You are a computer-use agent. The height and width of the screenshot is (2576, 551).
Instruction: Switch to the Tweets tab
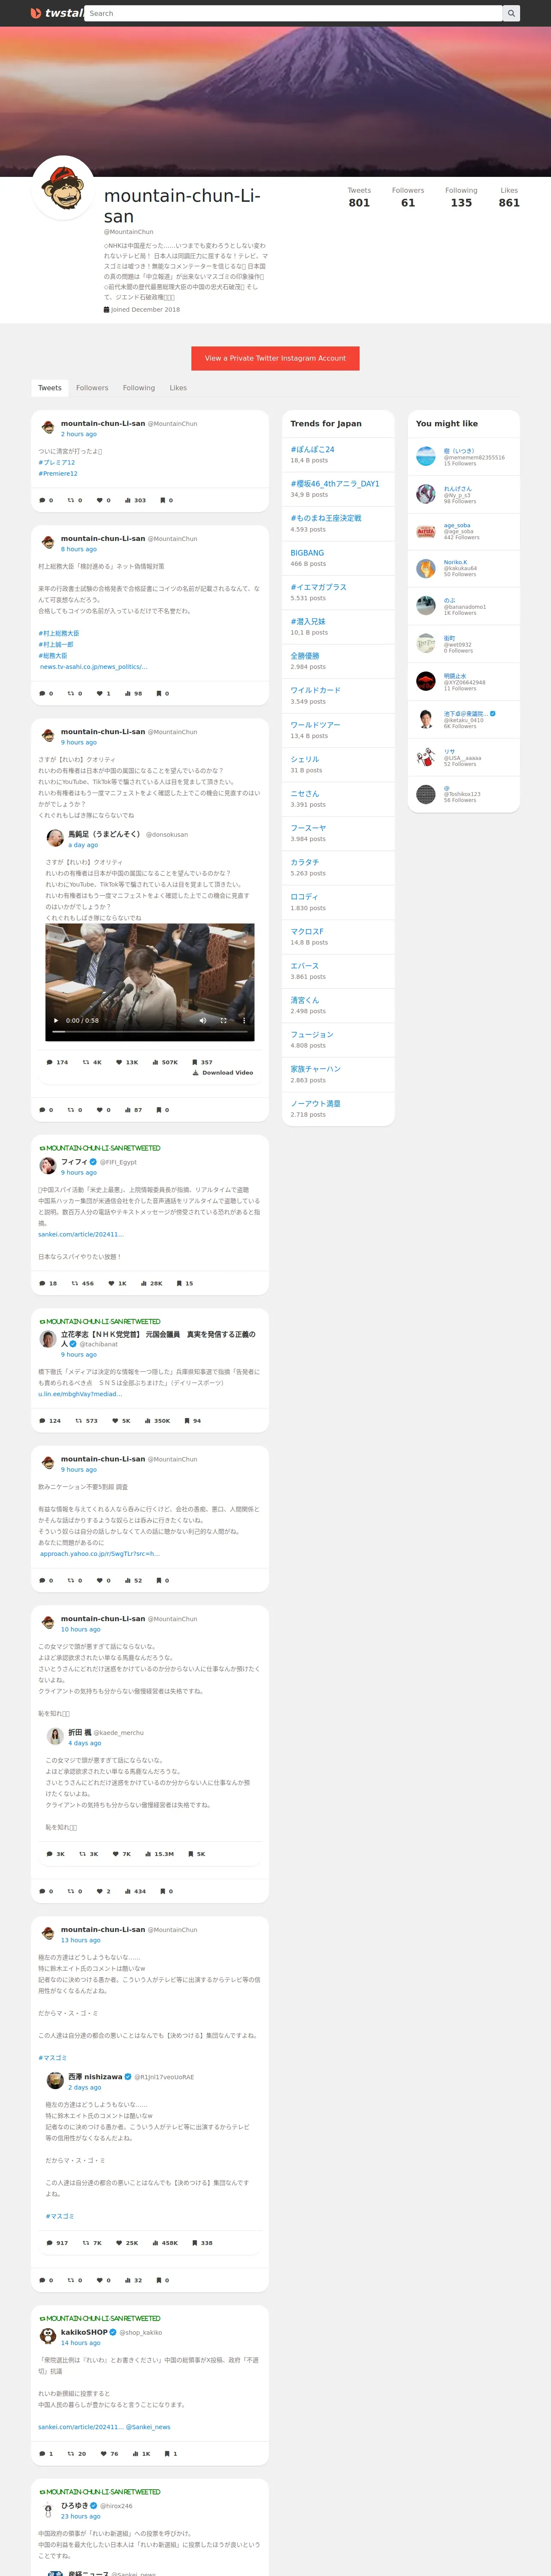tap(50, 388)
